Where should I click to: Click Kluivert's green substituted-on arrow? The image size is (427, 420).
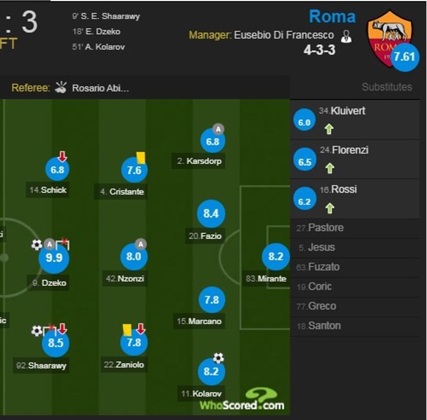(x=329, y=129)
